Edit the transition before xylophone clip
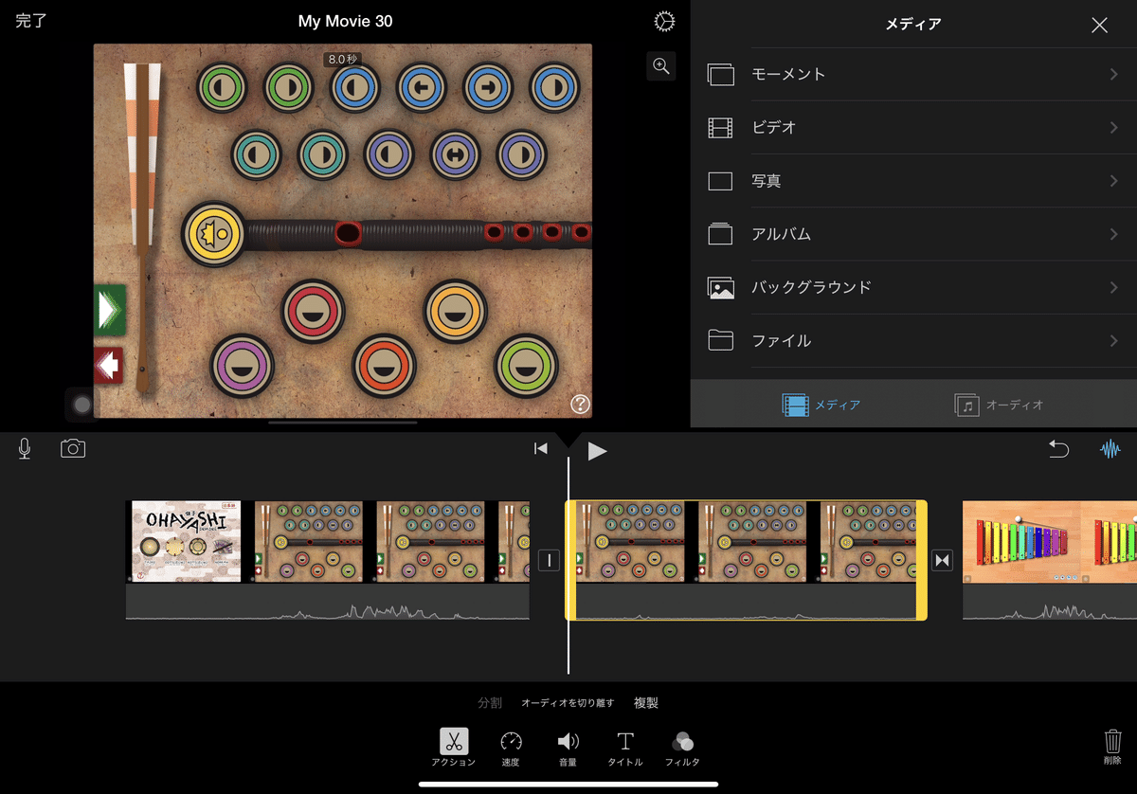 [942, 560]
